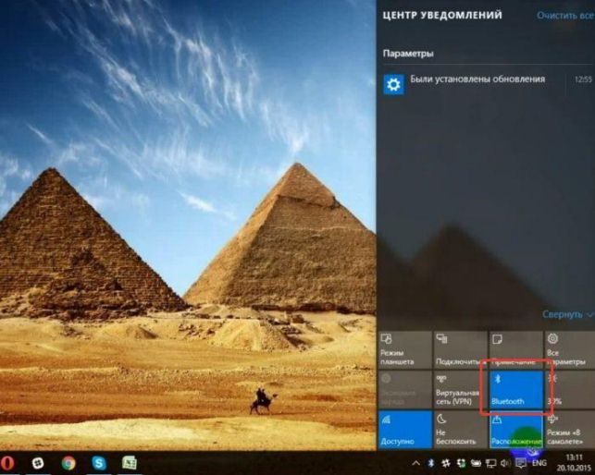This screenshot has height=475, width=595.
Task: Open the white round app icon beside Opera
Action: (x=38, y=463)
